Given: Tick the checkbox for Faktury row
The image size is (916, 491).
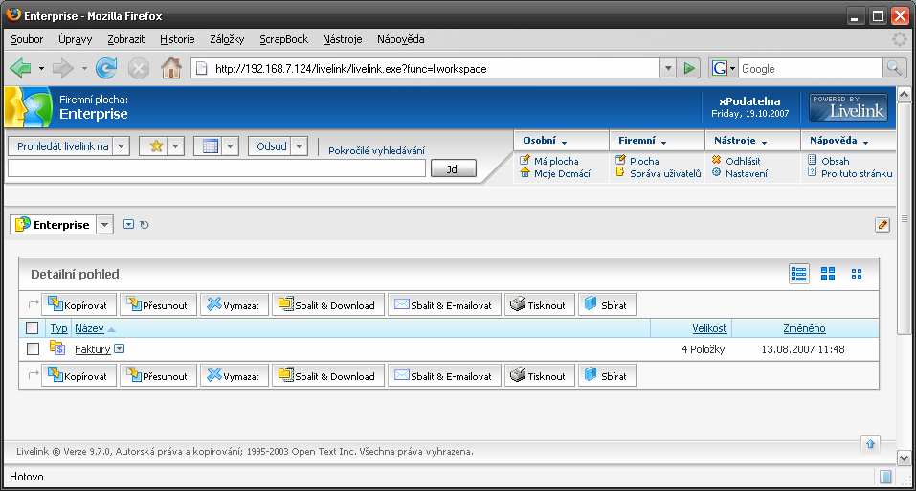Looking at the screenshot, I should point(33,349).
